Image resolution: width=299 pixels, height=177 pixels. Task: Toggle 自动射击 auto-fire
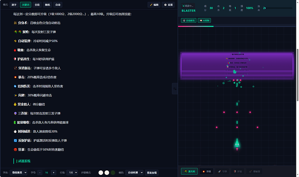click(188, 20)
